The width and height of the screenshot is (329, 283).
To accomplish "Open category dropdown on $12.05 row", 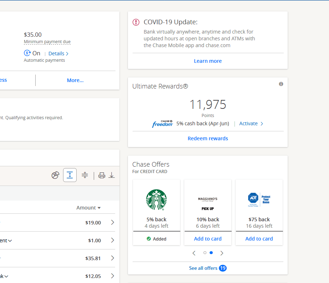I will [x=6, y=277].
